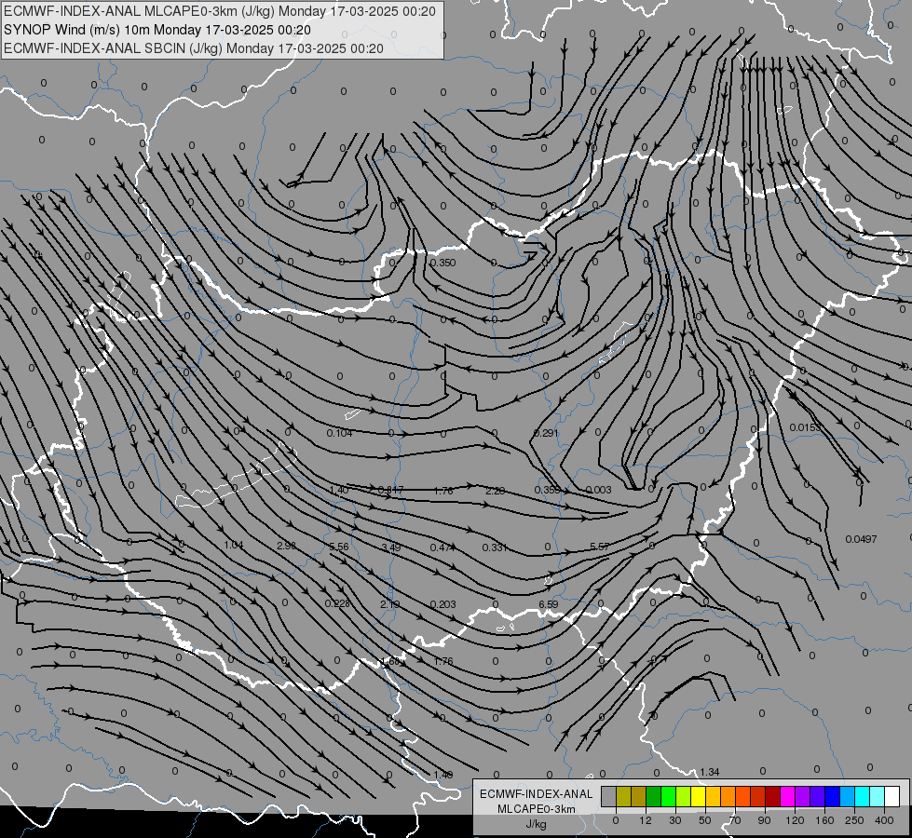
Task: Click the white swatch at legend's end
Action: coord(892,796)
